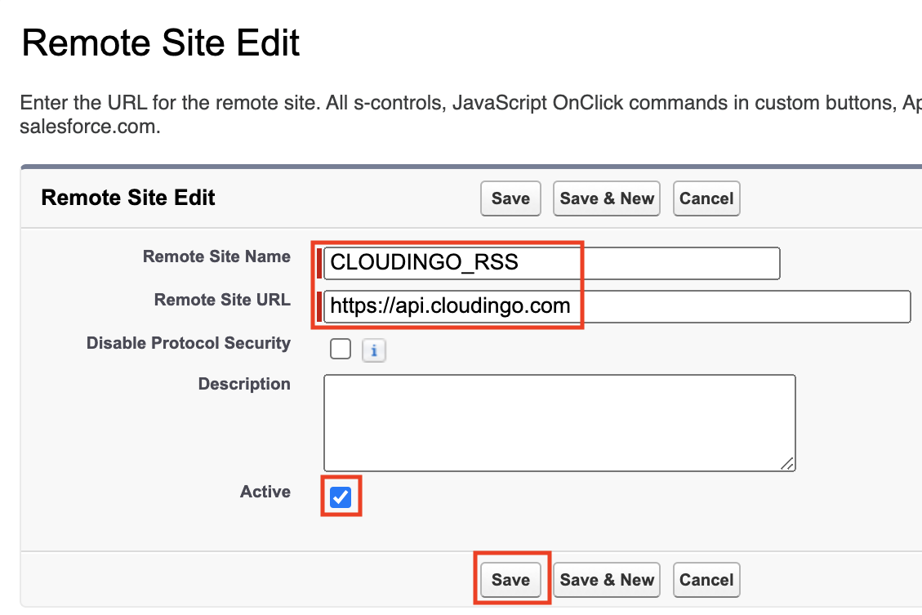
Task: Focus the Remote Site URL field
Action: click(617, 306)
